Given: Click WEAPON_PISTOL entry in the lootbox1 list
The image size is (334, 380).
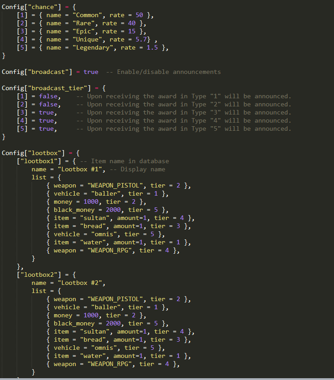Looking at the screenshot, I should point(119,186).
